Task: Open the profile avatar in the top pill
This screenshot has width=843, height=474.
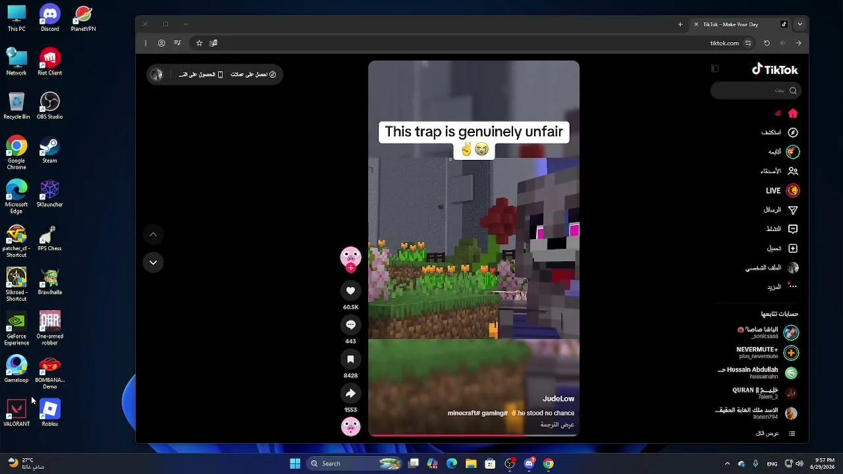Action: click(157, 74)
